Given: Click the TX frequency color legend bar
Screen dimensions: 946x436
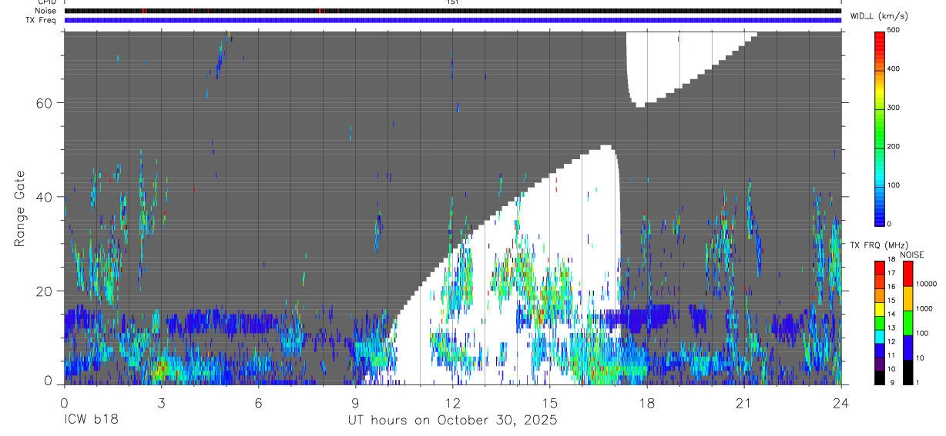Looking at the screenshot, I should pos(881,323).
